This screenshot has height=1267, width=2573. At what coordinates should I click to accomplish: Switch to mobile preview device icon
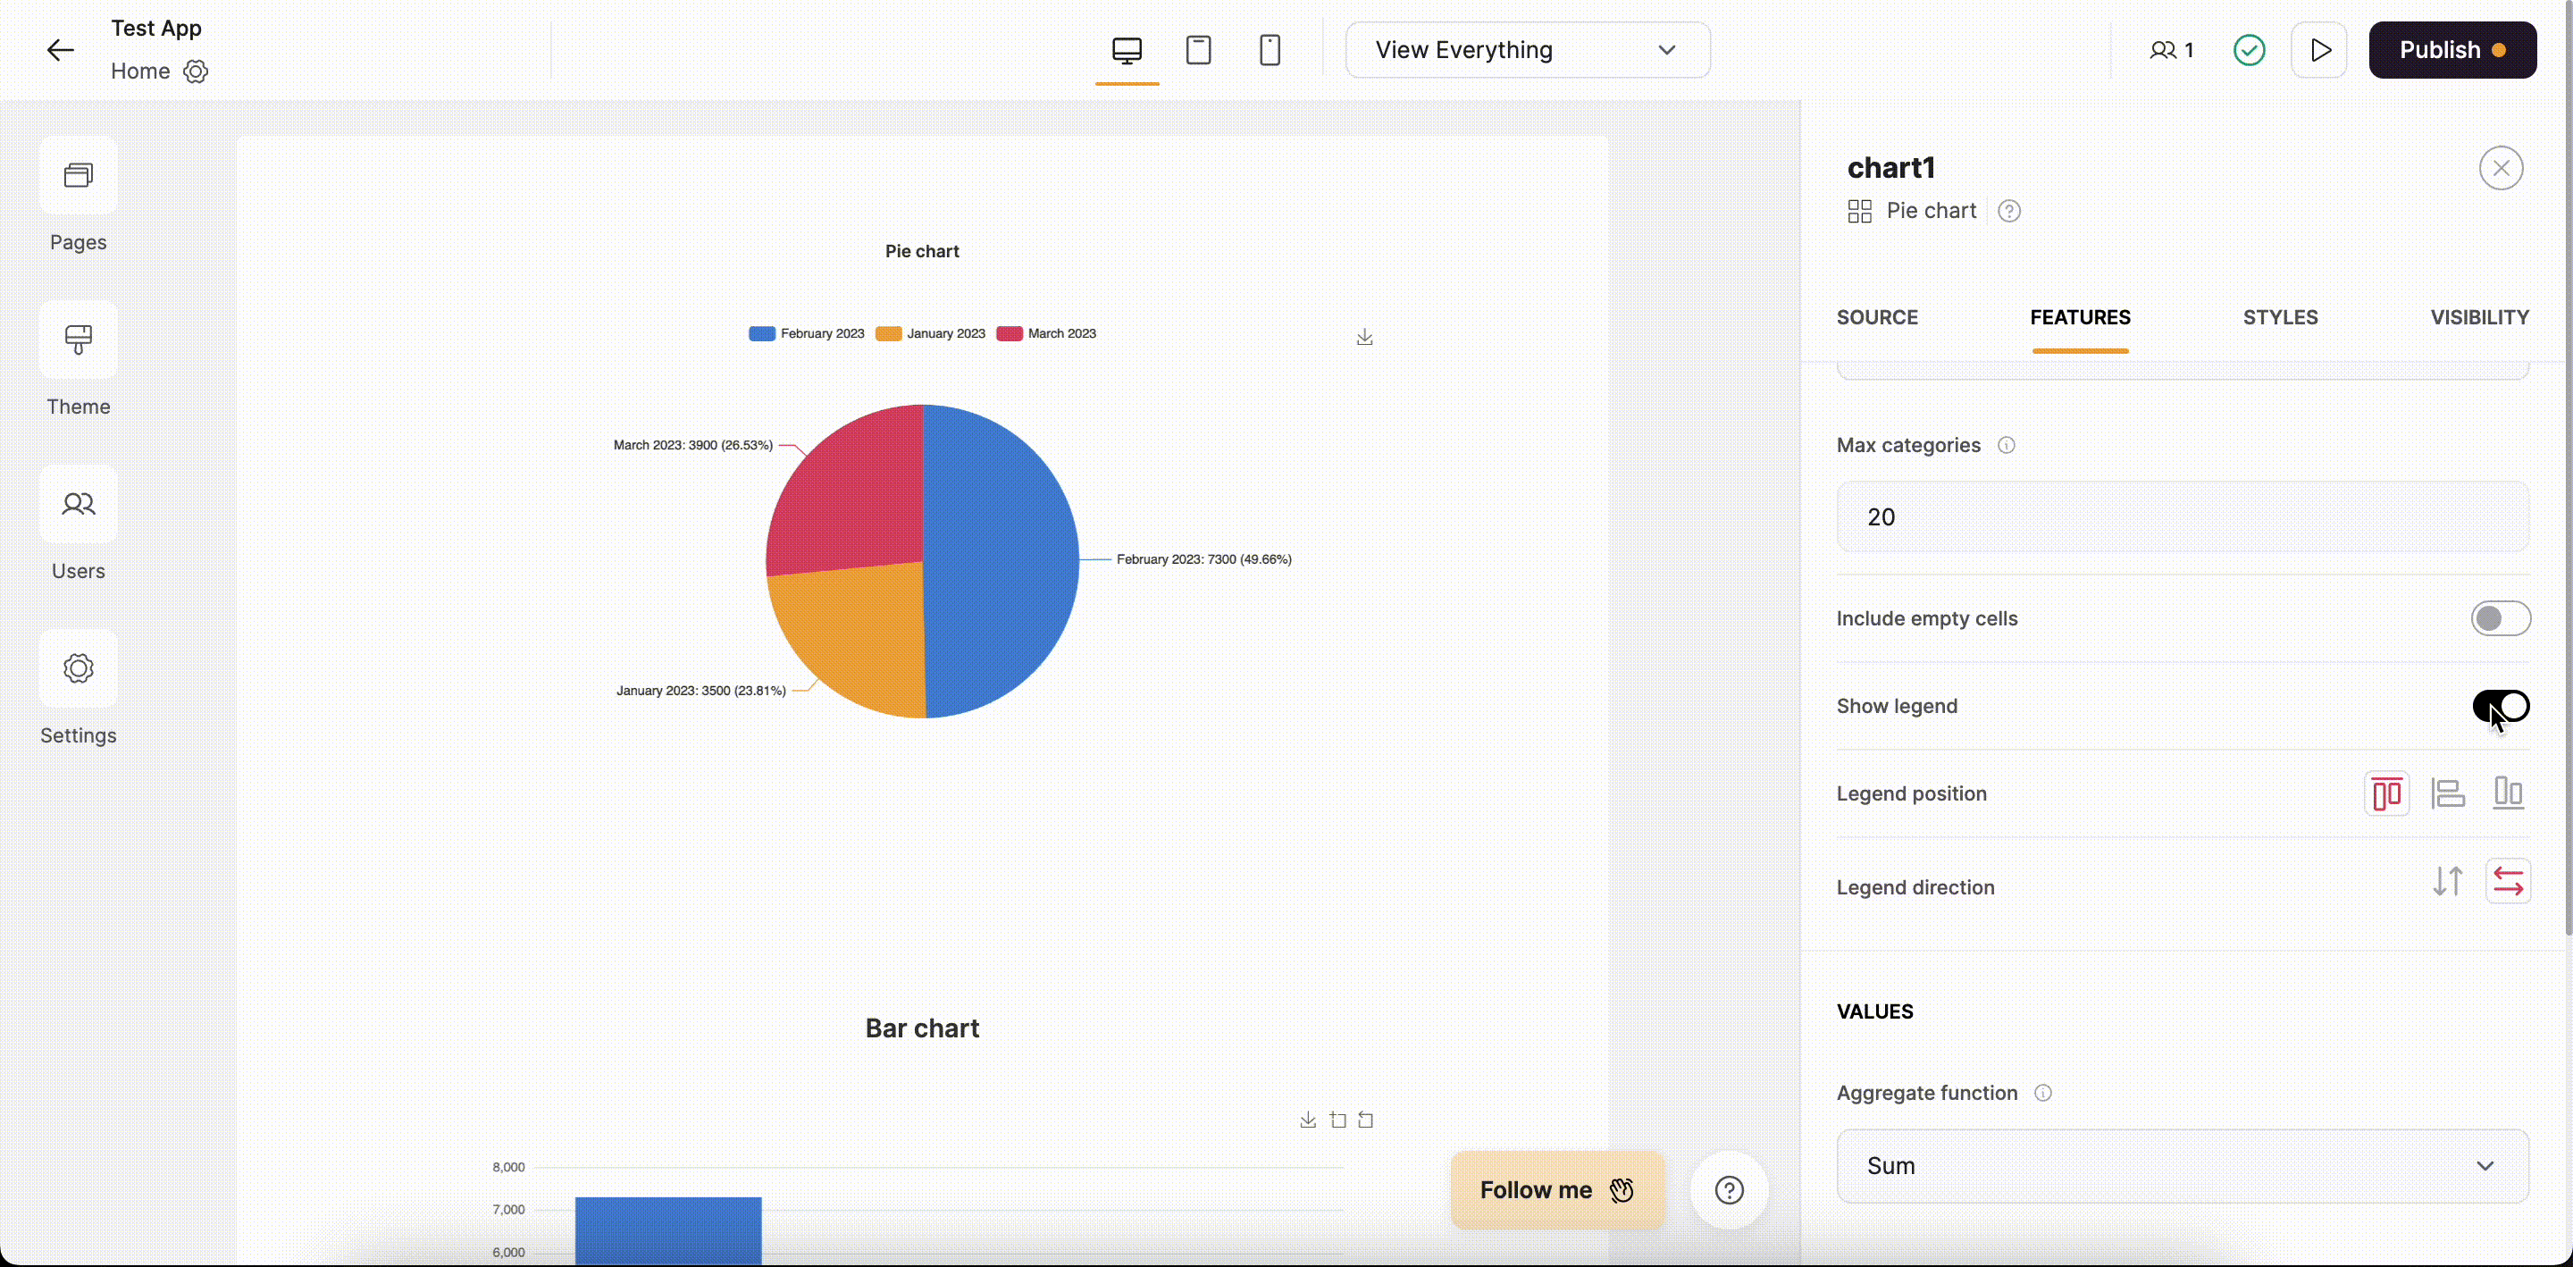coord(1270,50)
